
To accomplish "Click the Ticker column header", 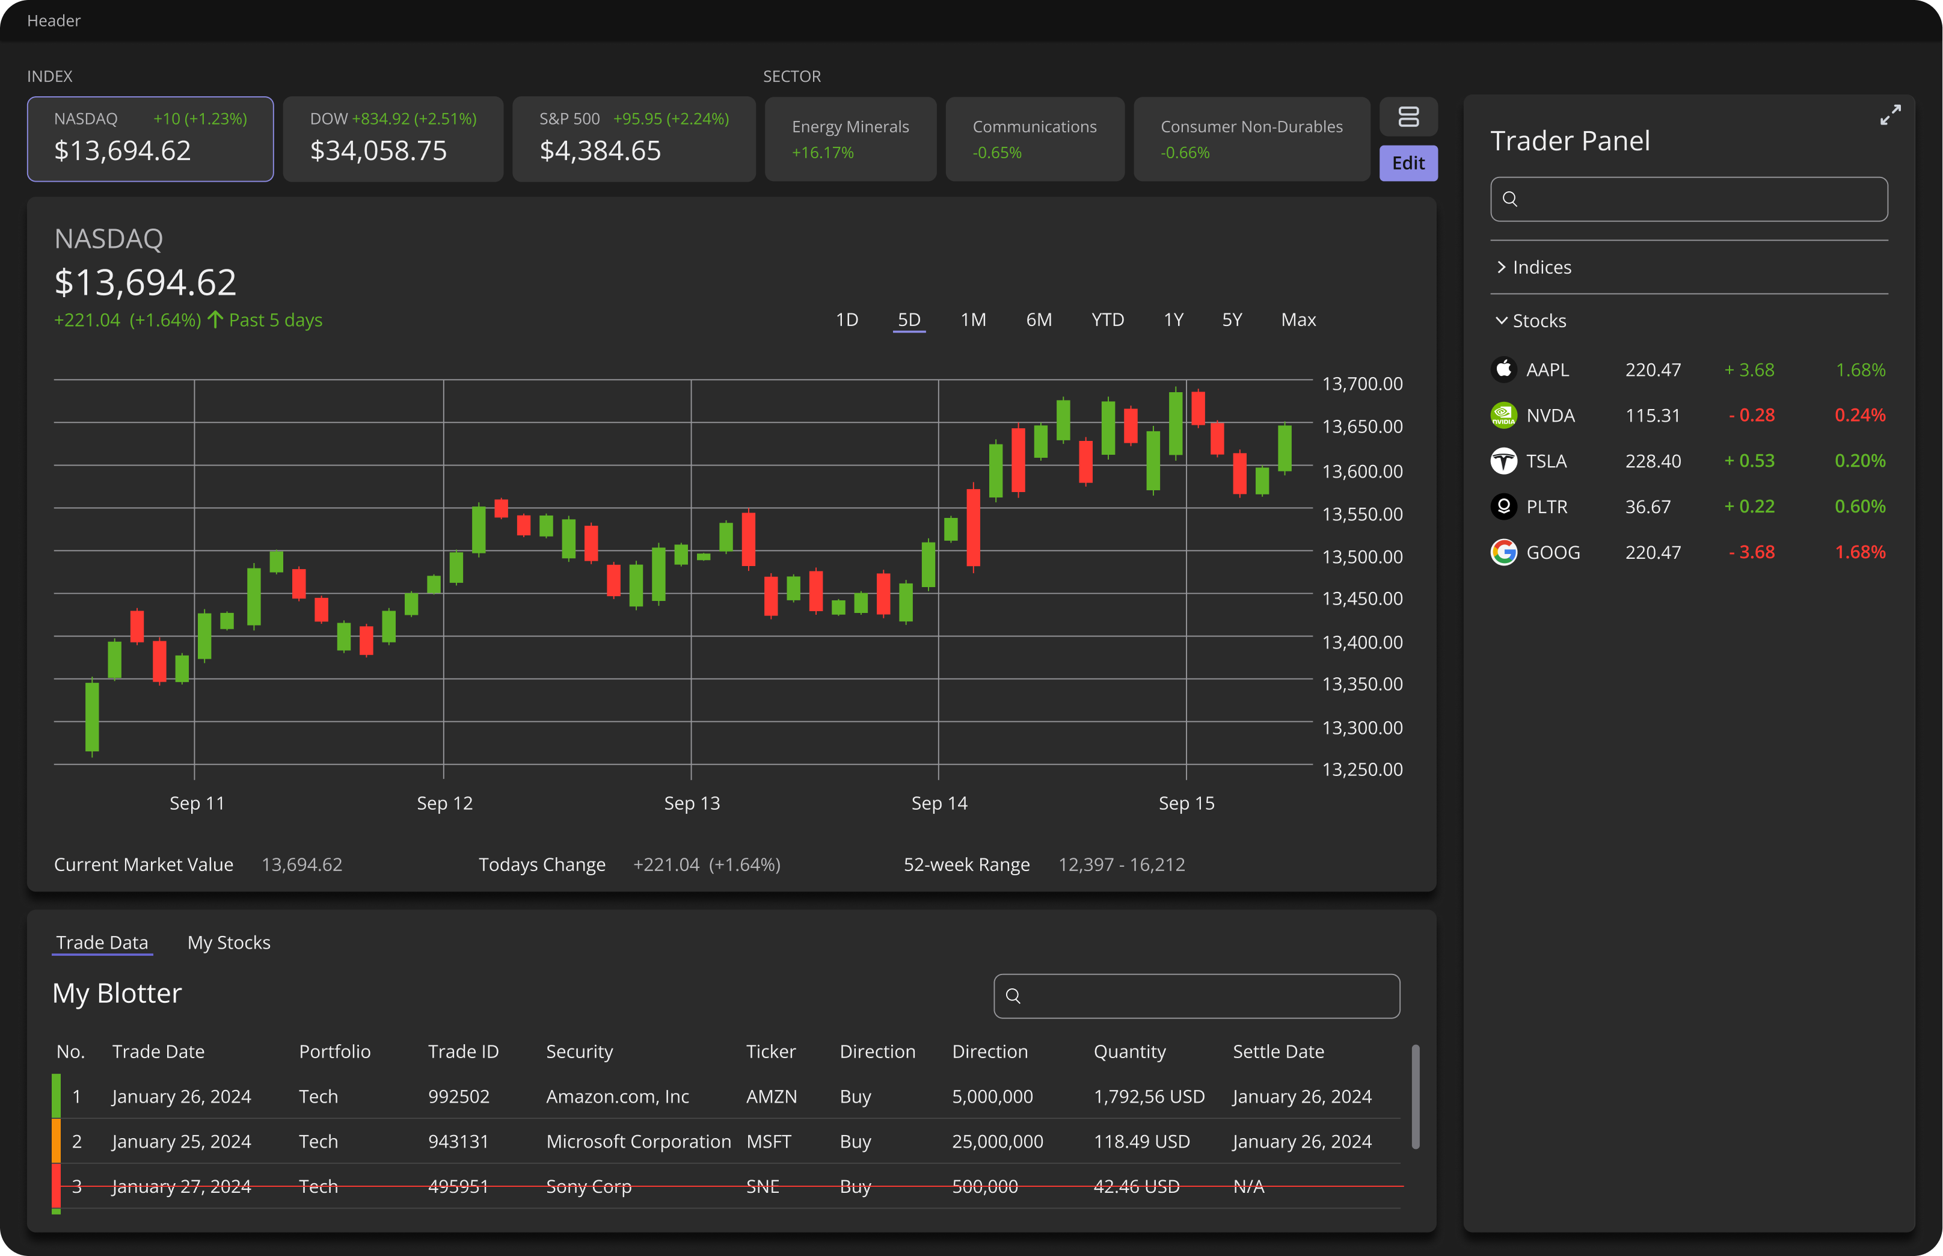I will [770, 1051].
